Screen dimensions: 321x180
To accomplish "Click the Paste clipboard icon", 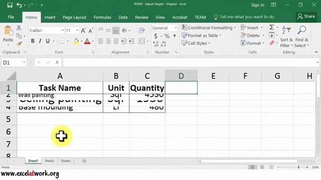I will tap(8, 30).
